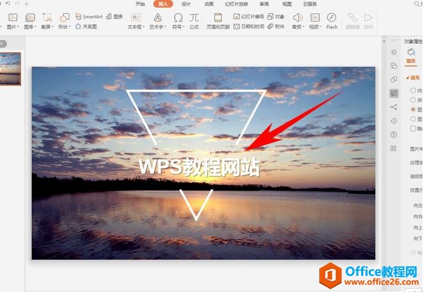Open the 图库 gallery icon
Screen dimensions: 423x293
[30, 18]
